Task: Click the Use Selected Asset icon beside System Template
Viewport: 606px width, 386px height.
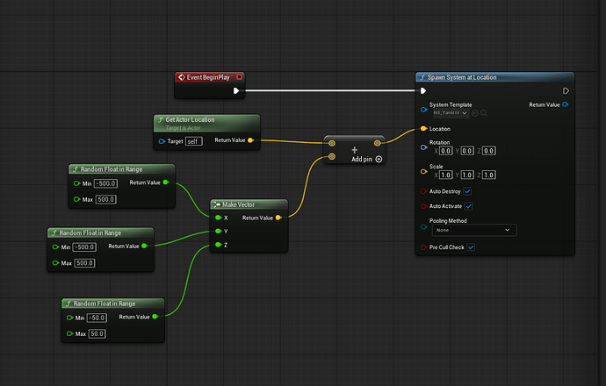Action: 475,113
